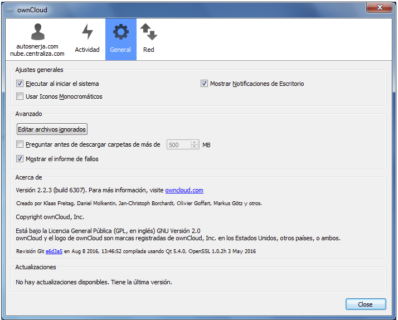Enable Usar Iconos Monocromáticos checkbox
Image resolution: width=398 pixels, height=320 pixels.
[20, 96]
